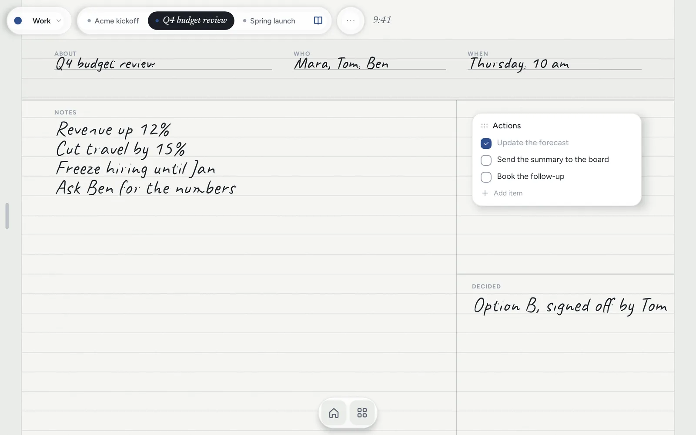
Task: Expand the Work notebook dropdown chevron
Action: click(x=59, y=20)
